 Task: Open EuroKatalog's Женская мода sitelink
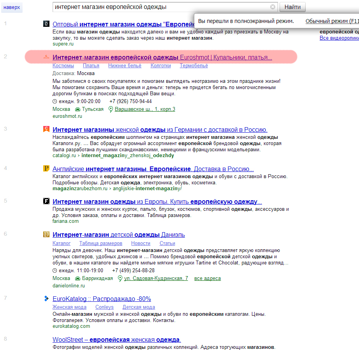pos(69,307)
